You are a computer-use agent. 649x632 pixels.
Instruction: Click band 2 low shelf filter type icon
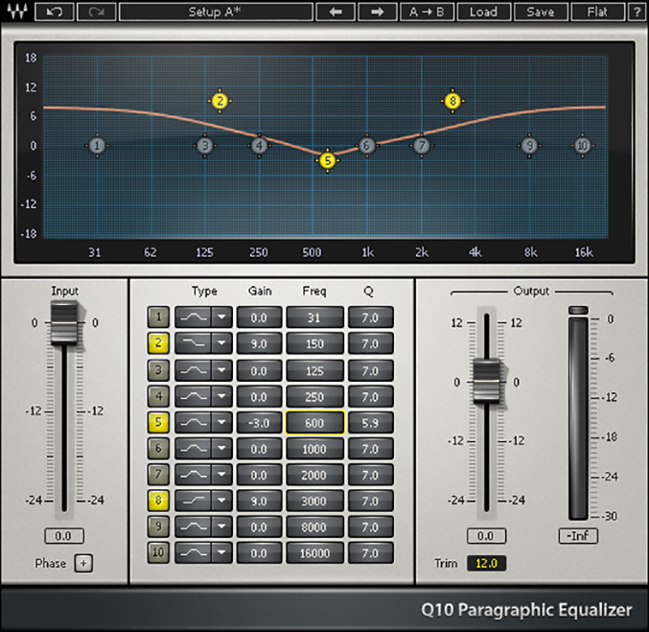[x=194, y=343]
